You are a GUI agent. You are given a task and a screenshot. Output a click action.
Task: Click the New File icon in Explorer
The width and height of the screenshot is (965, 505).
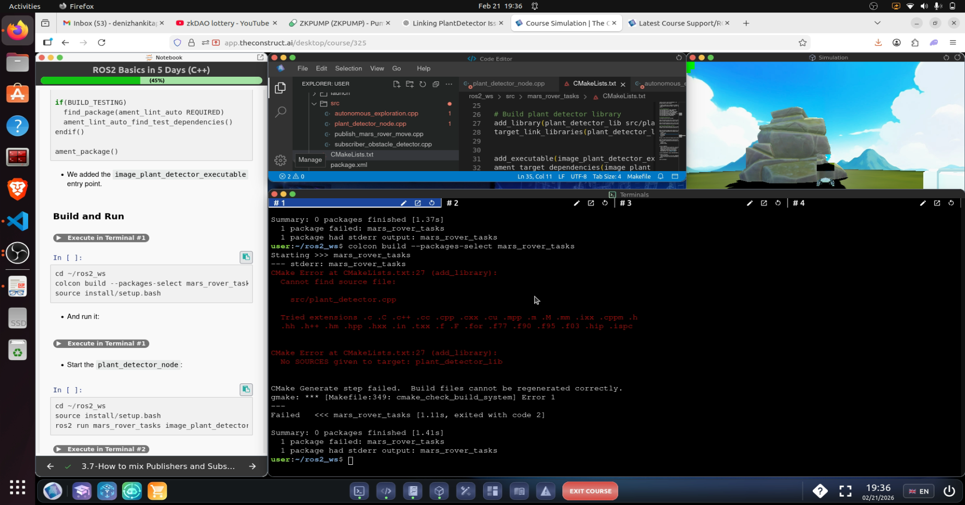point(396,84)
